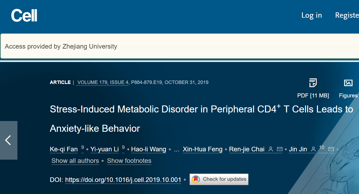The image size is (359, 194).
Task: Open the PDF [11 MB] download icon
Action: point(313,83)
